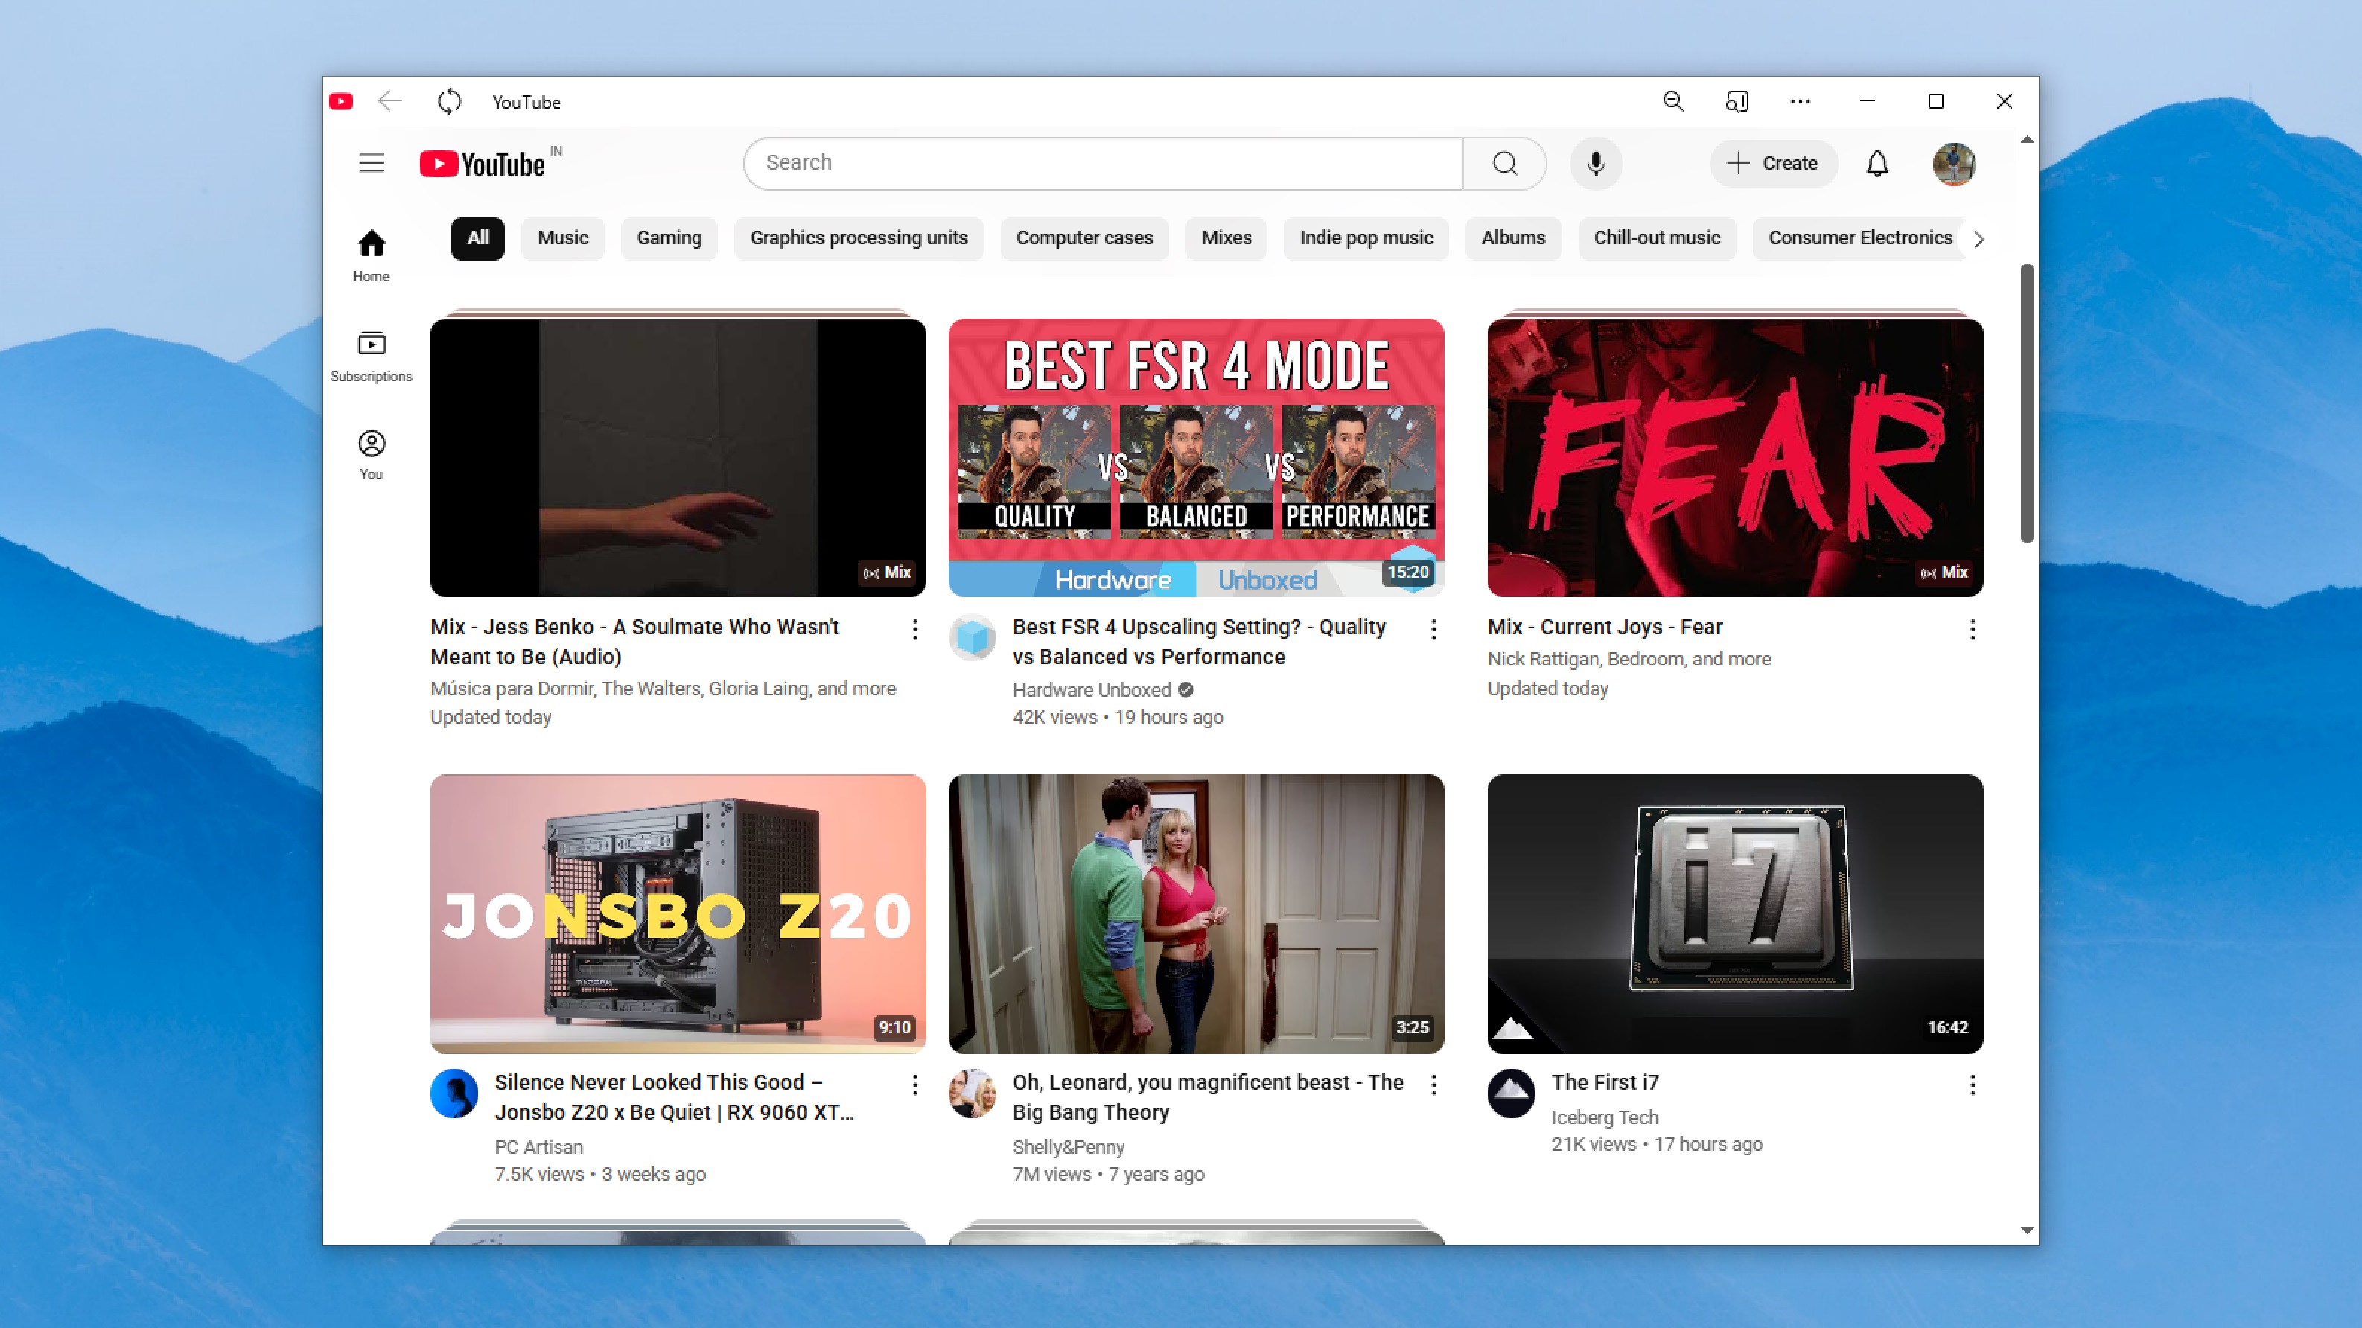Open 'Best FSR 4 Upscaling Setting?' title
This screenshot has width=2362, height=1328.
point(1200,642)
